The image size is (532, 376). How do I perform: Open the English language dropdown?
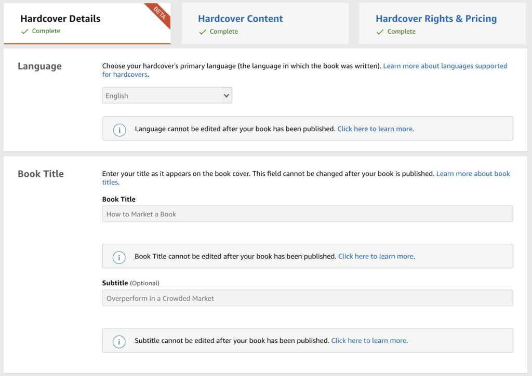point(167,95)
